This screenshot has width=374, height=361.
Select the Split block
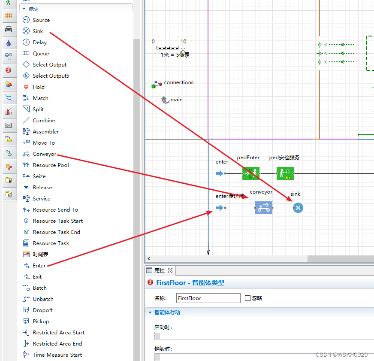(x=33, y=109)
